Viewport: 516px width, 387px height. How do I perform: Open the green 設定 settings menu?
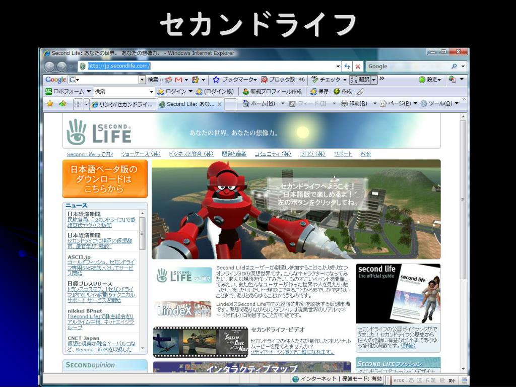430,80
